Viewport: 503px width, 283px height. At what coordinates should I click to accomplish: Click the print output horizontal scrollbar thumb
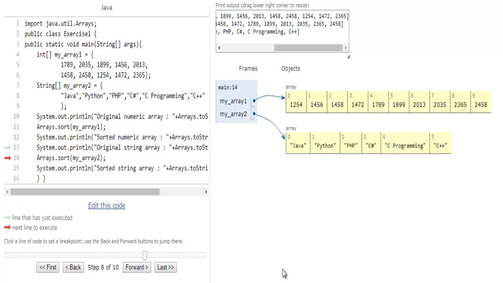point(308,48)
